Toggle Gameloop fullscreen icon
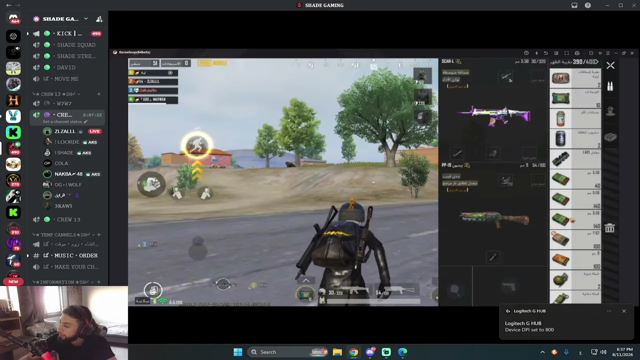This screenshot has height=360, width=640. click(566, 53)
